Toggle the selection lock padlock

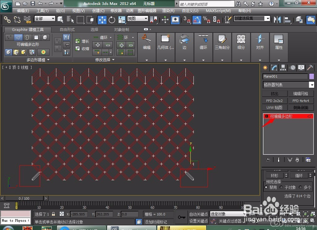tap(53, 214)
